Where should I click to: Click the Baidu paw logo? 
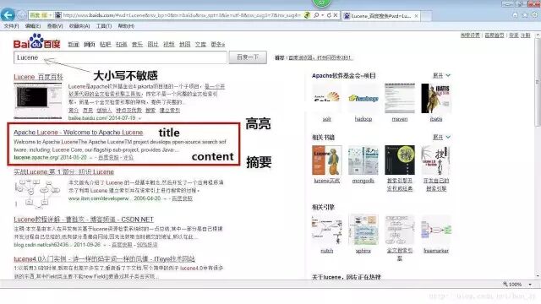[x=36, y=41]
